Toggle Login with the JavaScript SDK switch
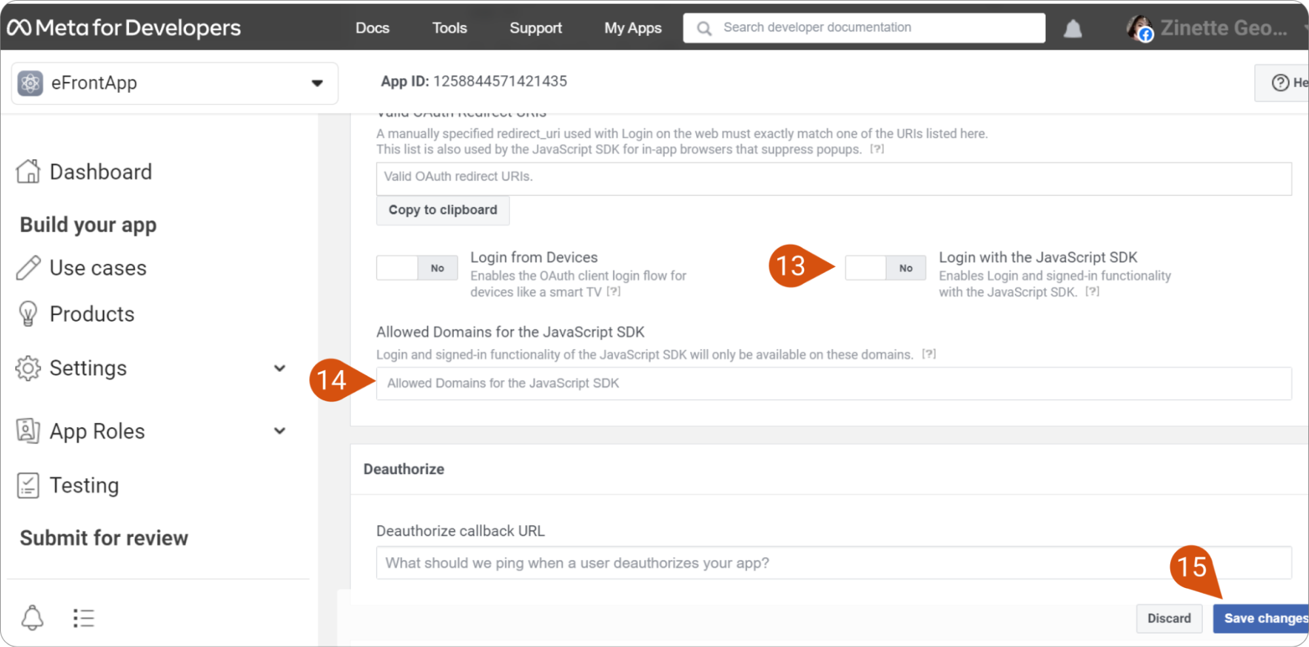The width and height of the screenshot is (1309, 647). point(885,268)
